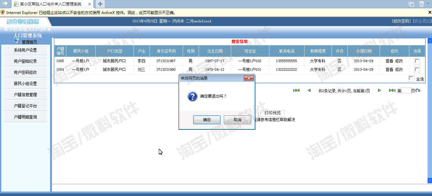Click the 出生日期 column header
The width and height of the screenshot is (432, 196).
click(215, 51)
